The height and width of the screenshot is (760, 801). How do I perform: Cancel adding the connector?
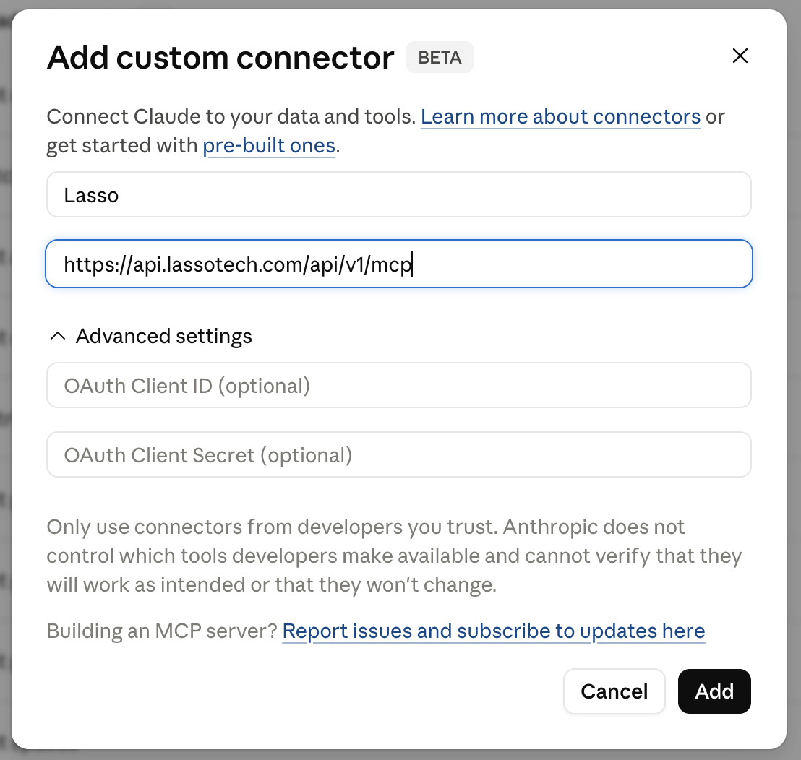[x=614, y=691]
